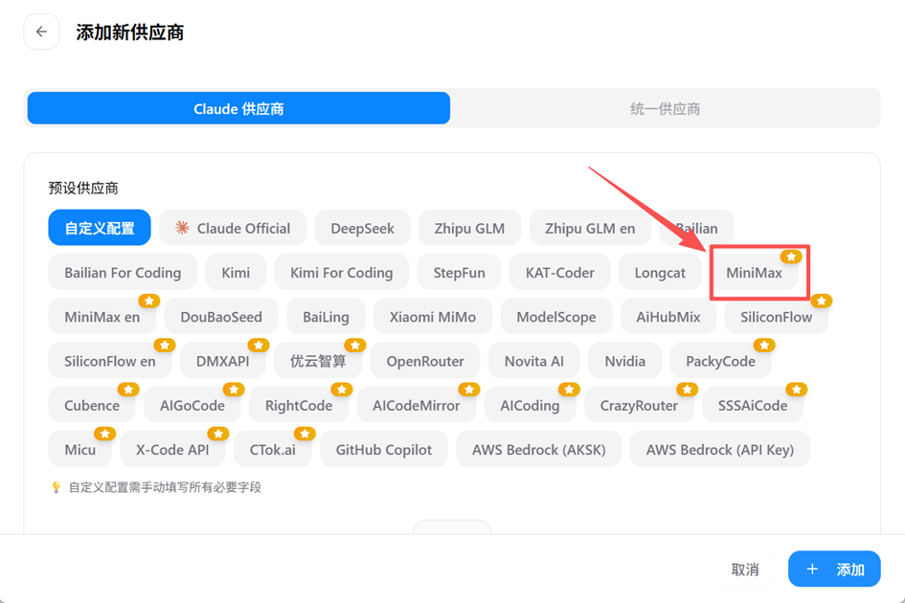Click the star badge on SiliconFlow
This screenshot has height=603, width=905.
tap(821, 301)
